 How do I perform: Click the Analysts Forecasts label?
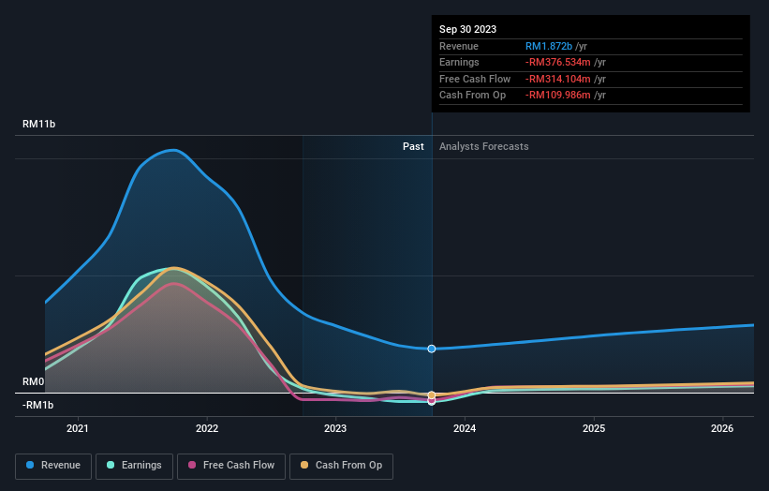click(484, 146)
